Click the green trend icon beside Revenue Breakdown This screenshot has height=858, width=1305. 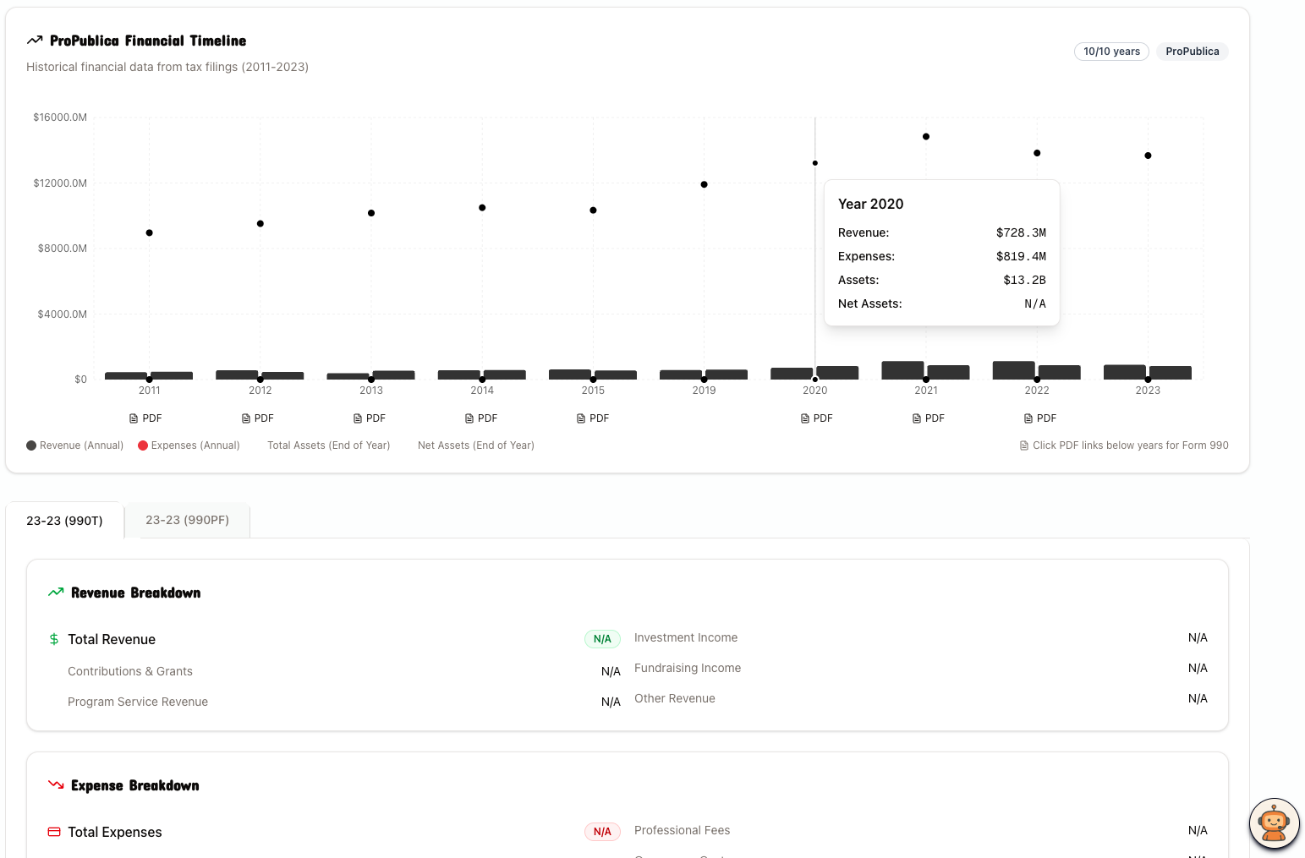(56, 593)
